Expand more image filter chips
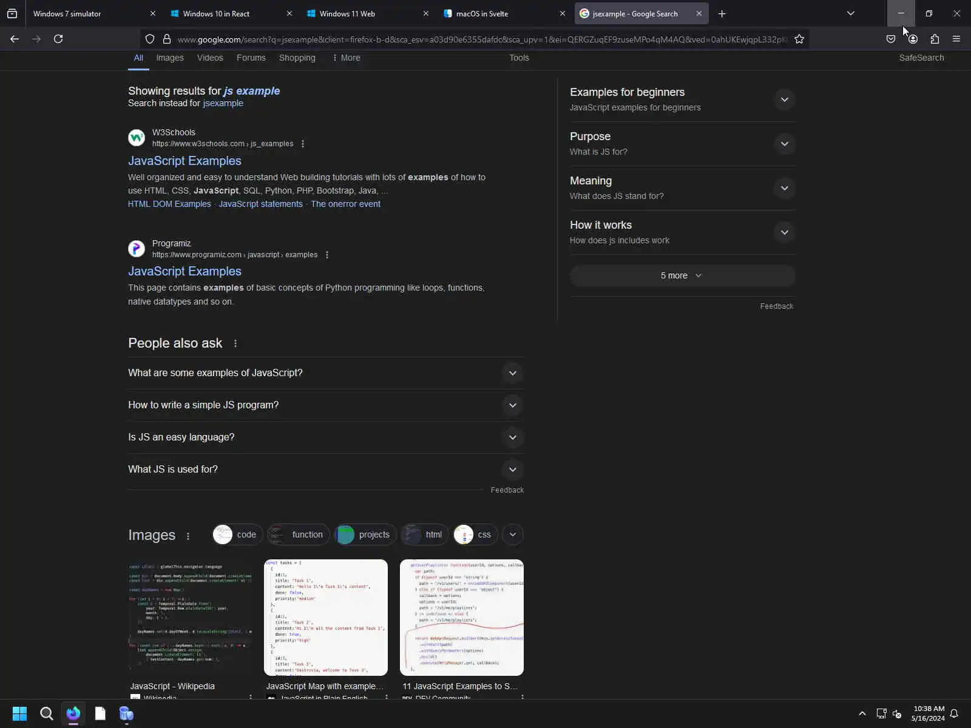This screenshot has width=971, height=728. coord(513,534)
